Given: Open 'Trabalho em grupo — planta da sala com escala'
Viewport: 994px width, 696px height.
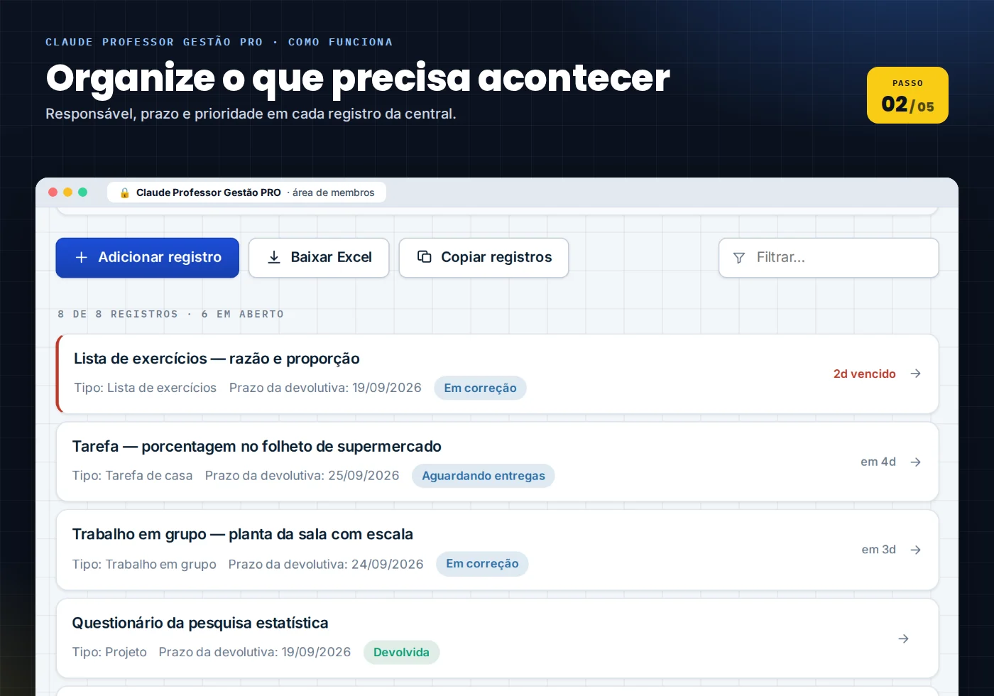Looking at the screenshot, I should 242,535.
